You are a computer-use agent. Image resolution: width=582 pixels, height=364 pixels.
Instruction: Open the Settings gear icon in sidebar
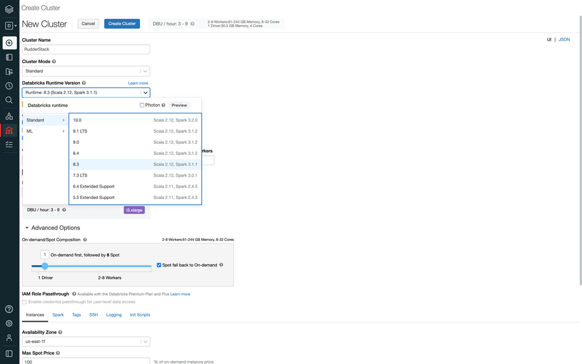[9, 324]
